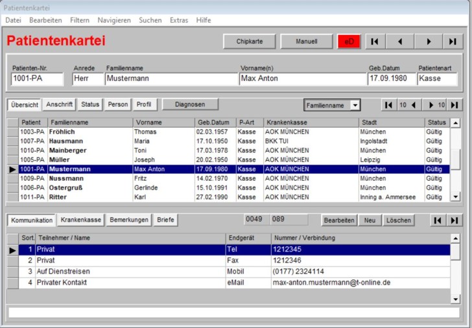Click the Vorname(n) input field
This screenshot has width=472, height=328.
(302, 79)
